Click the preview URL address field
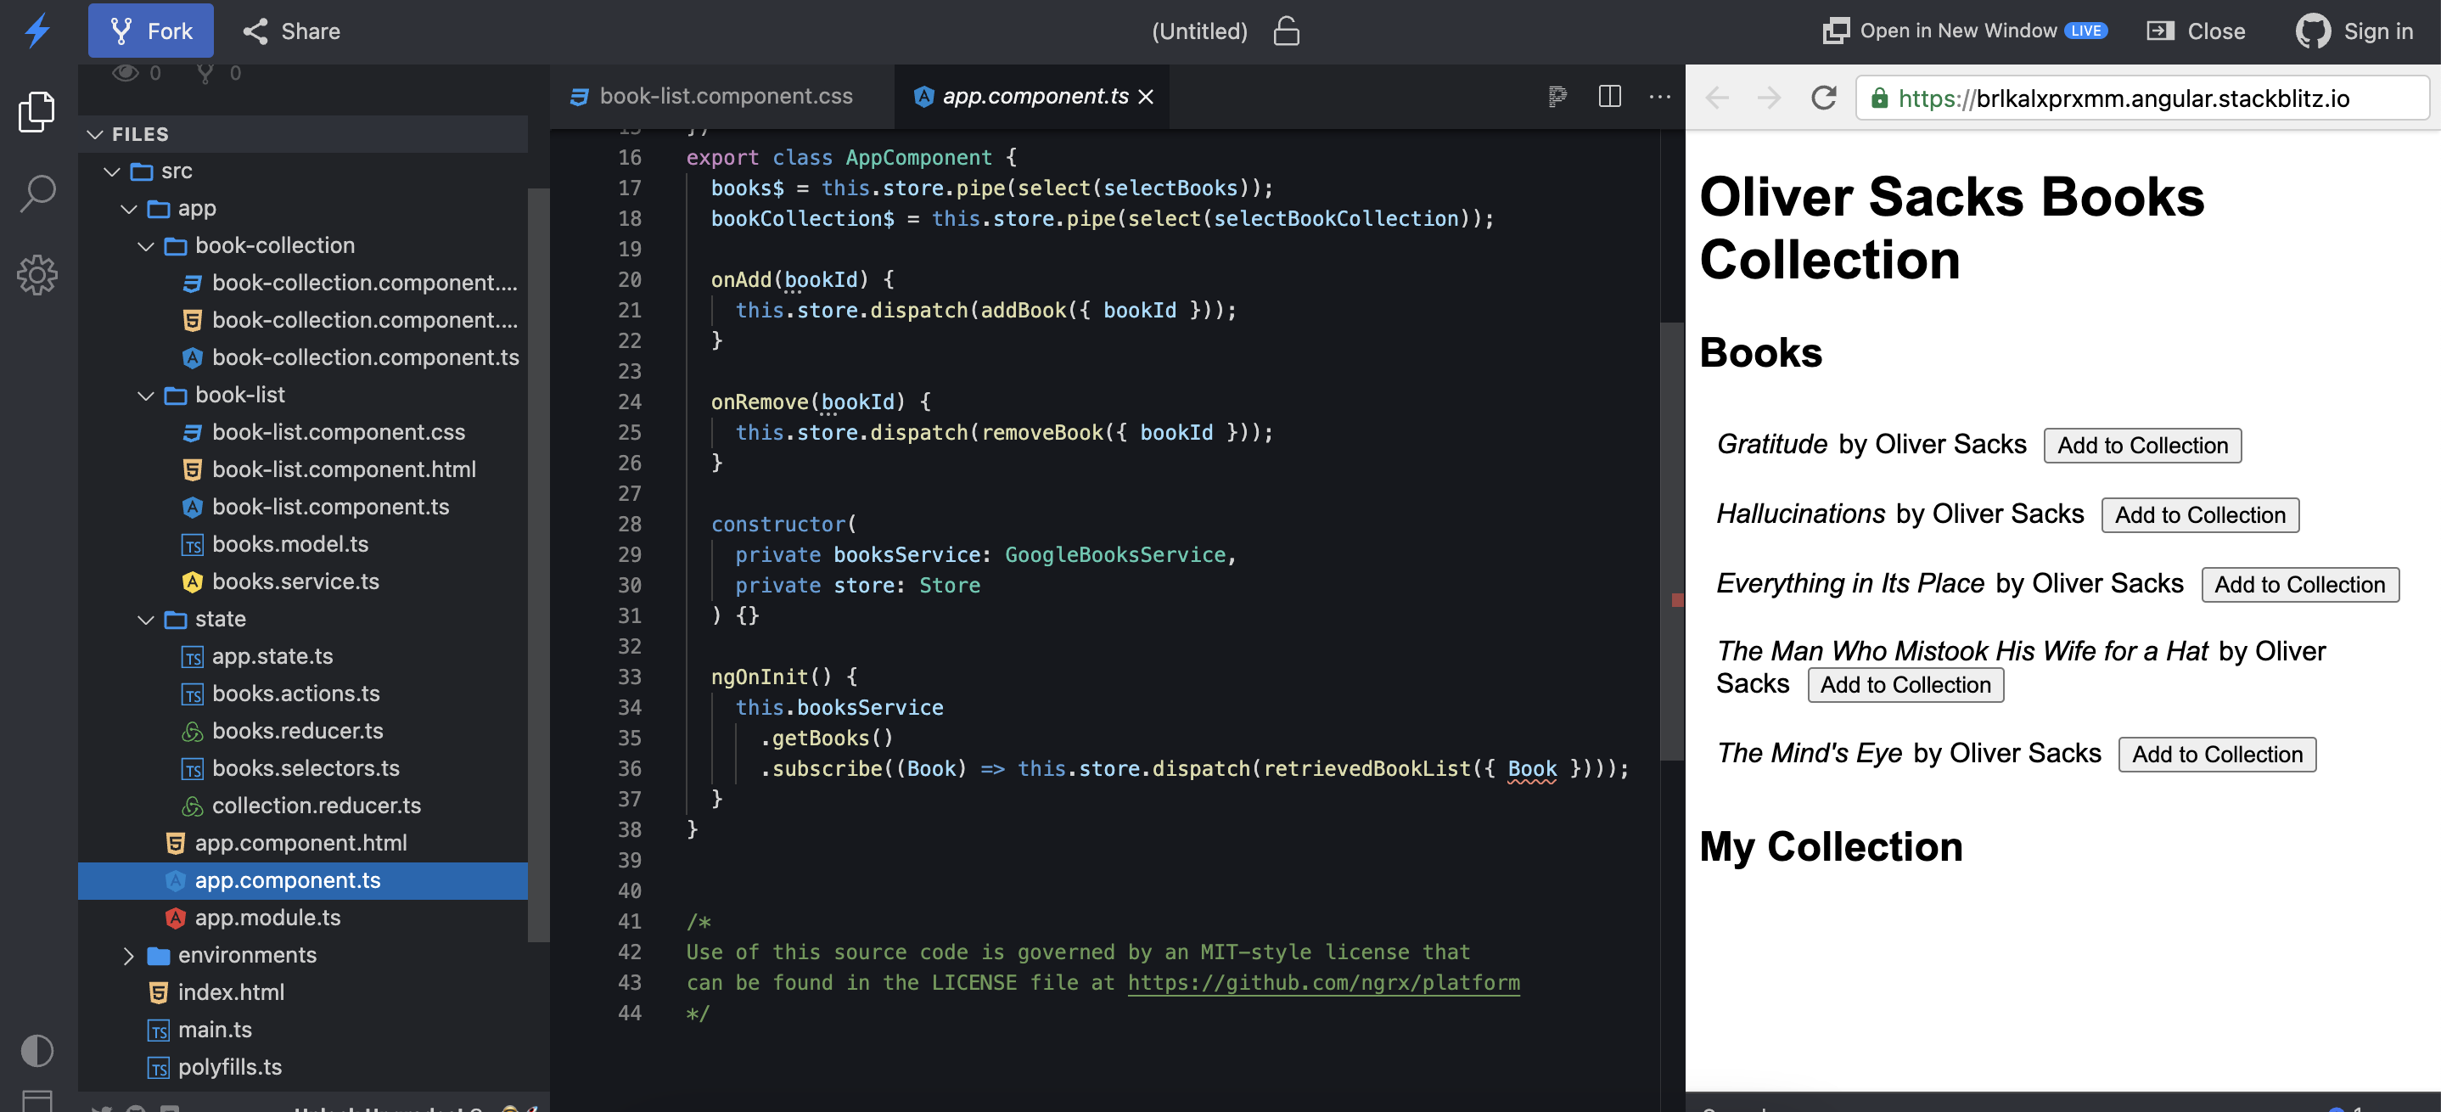The image size is (2441, 1112). 2141,98
